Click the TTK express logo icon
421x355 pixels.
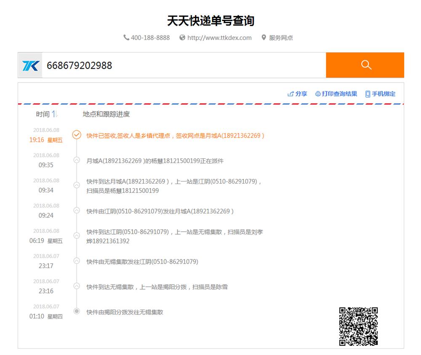coord(30,65)
